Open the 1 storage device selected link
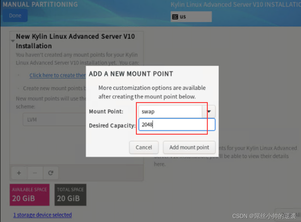This screenshot has width=301, height=222. point(42,215)
